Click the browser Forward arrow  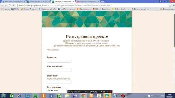(x=6, y=5)
